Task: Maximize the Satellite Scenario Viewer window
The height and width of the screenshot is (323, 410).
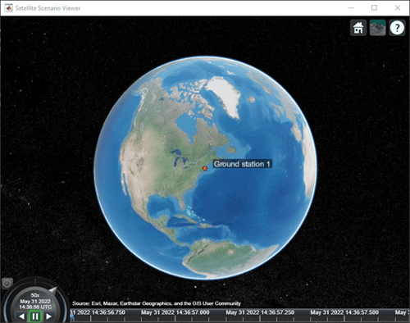Action: click(x=374, y=8)
